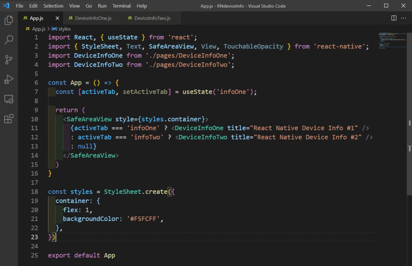412x266 pixels.
Task: Open the Run and Debug view
Action: coord(9,79)
